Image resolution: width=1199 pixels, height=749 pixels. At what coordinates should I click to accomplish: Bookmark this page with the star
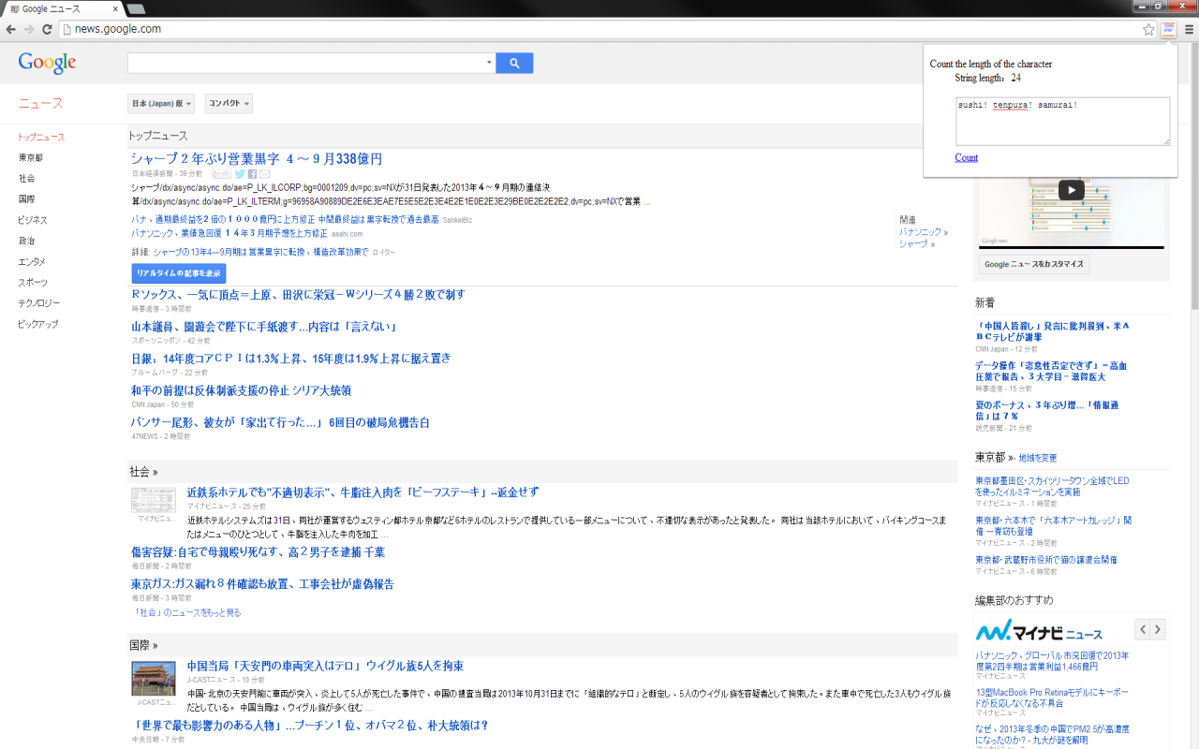[x=1148, y=29]
